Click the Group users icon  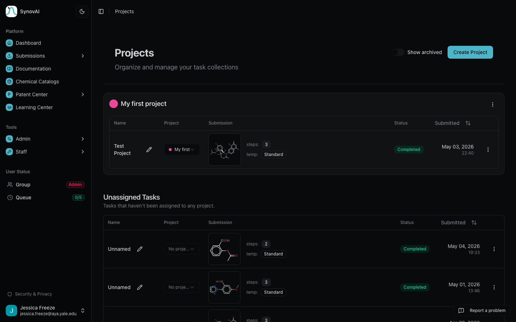(x=10, y=185)
